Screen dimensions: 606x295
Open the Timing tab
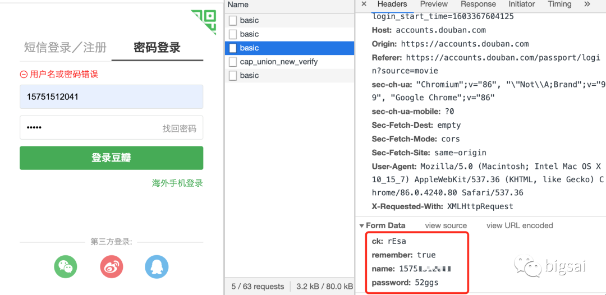click(x=559, y=4)
